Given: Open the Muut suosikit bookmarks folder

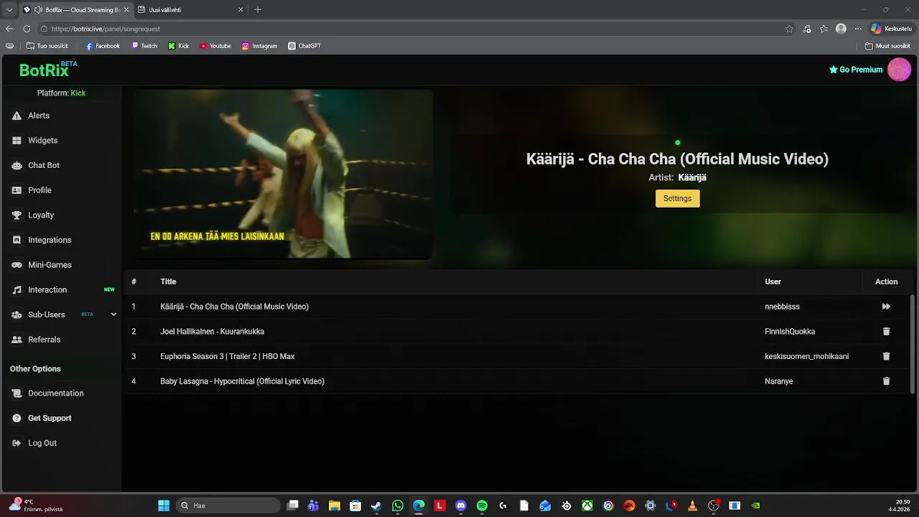Looking at the screenshot, I should (x=887, y=46).
